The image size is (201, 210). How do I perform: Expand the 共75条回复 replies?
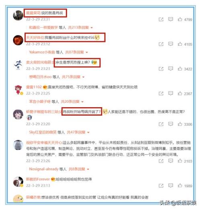pos(73,77)
